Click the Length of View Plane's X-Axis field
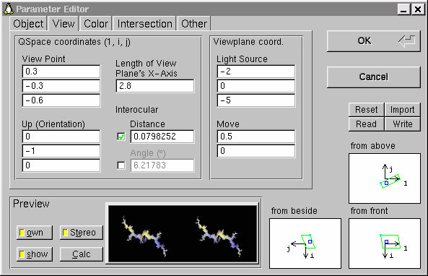428x276 pixels. coord(154,86)
